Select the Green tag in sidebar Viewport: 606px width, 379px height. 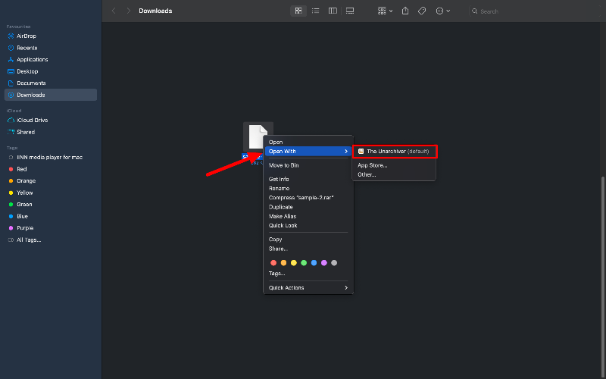point(51,204)
